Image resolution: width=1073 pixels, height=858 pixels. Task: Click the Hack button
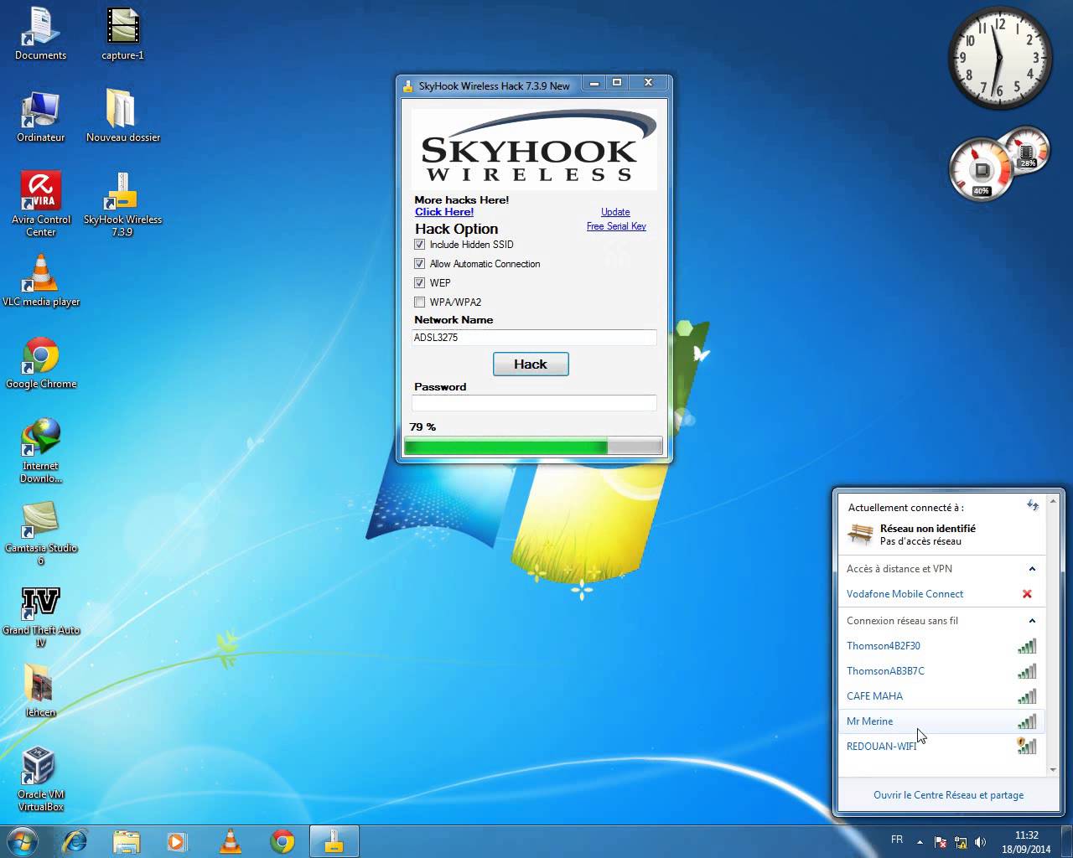pyautogui.click(x=531, y=364)
